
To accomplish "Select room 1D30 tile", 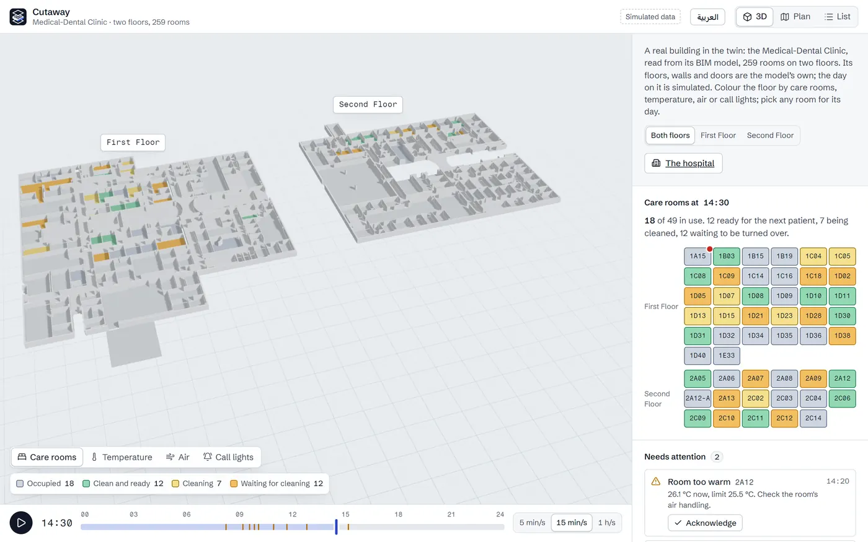I will coord(842,316).
